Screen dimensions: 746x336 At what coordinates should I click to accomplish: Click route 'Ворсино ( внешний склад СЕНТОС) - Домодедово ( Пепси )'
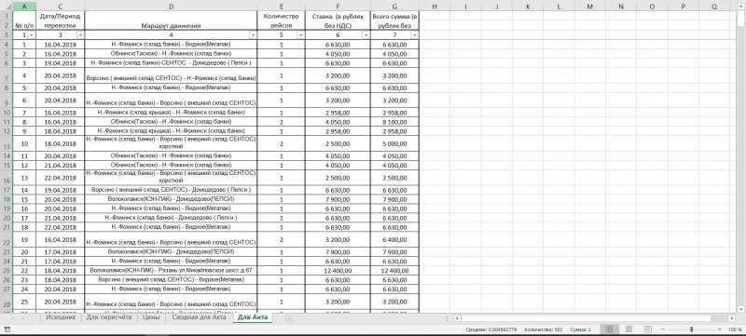(x=171, y=190)
